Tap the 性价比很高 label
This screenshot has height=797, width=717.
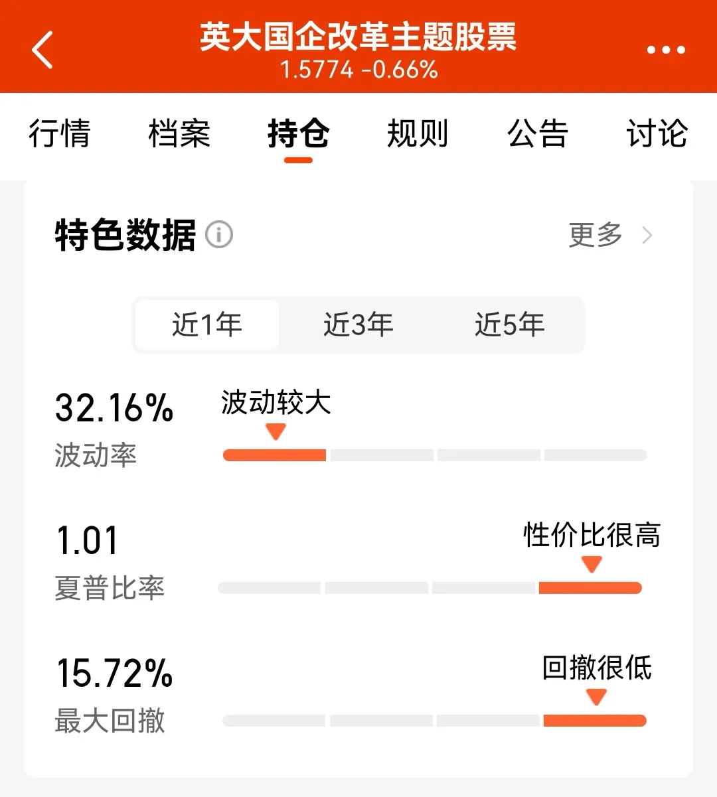tap(592, 535)
